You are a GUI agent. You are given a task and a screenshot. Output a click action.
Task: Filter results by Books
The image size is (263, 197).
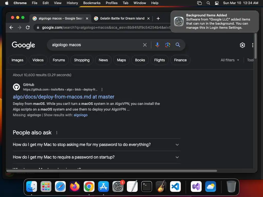click(140, 60)
